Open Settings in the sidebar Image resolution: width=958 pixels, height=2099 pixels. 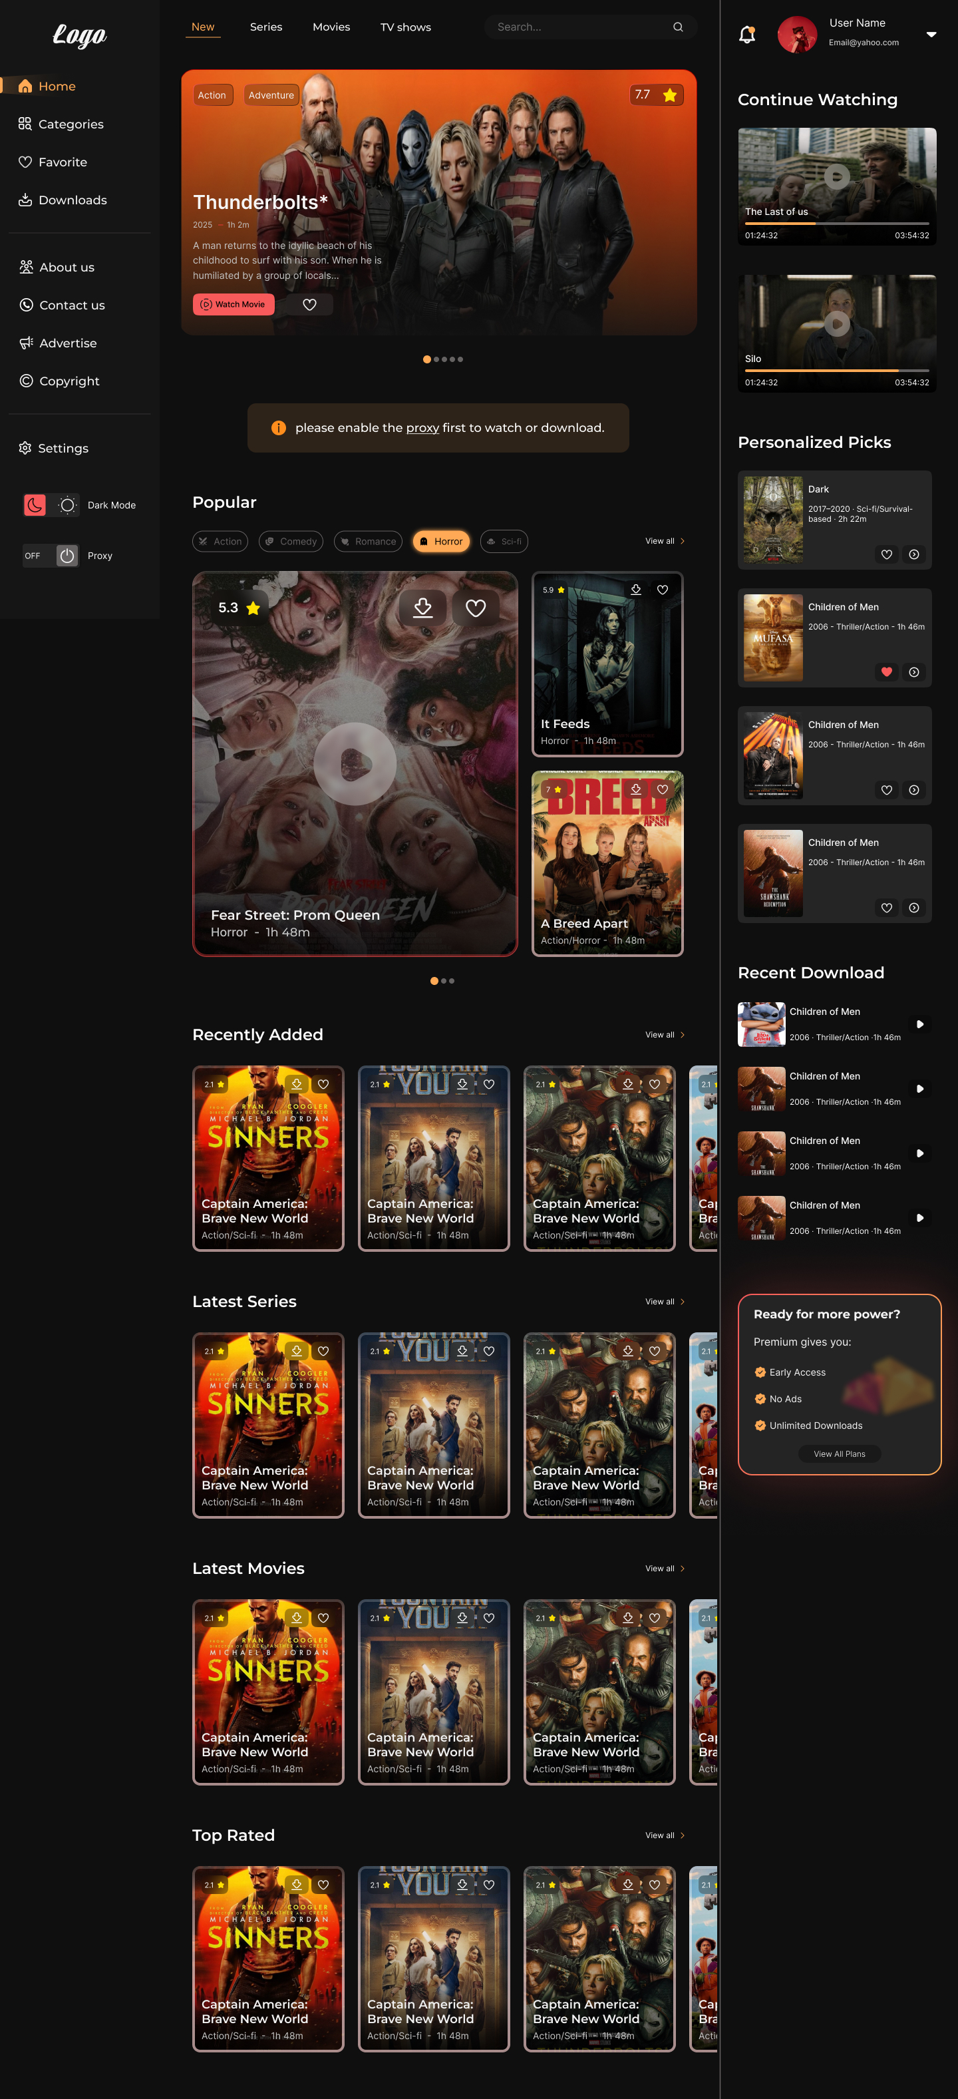click(x=54, y=448)
